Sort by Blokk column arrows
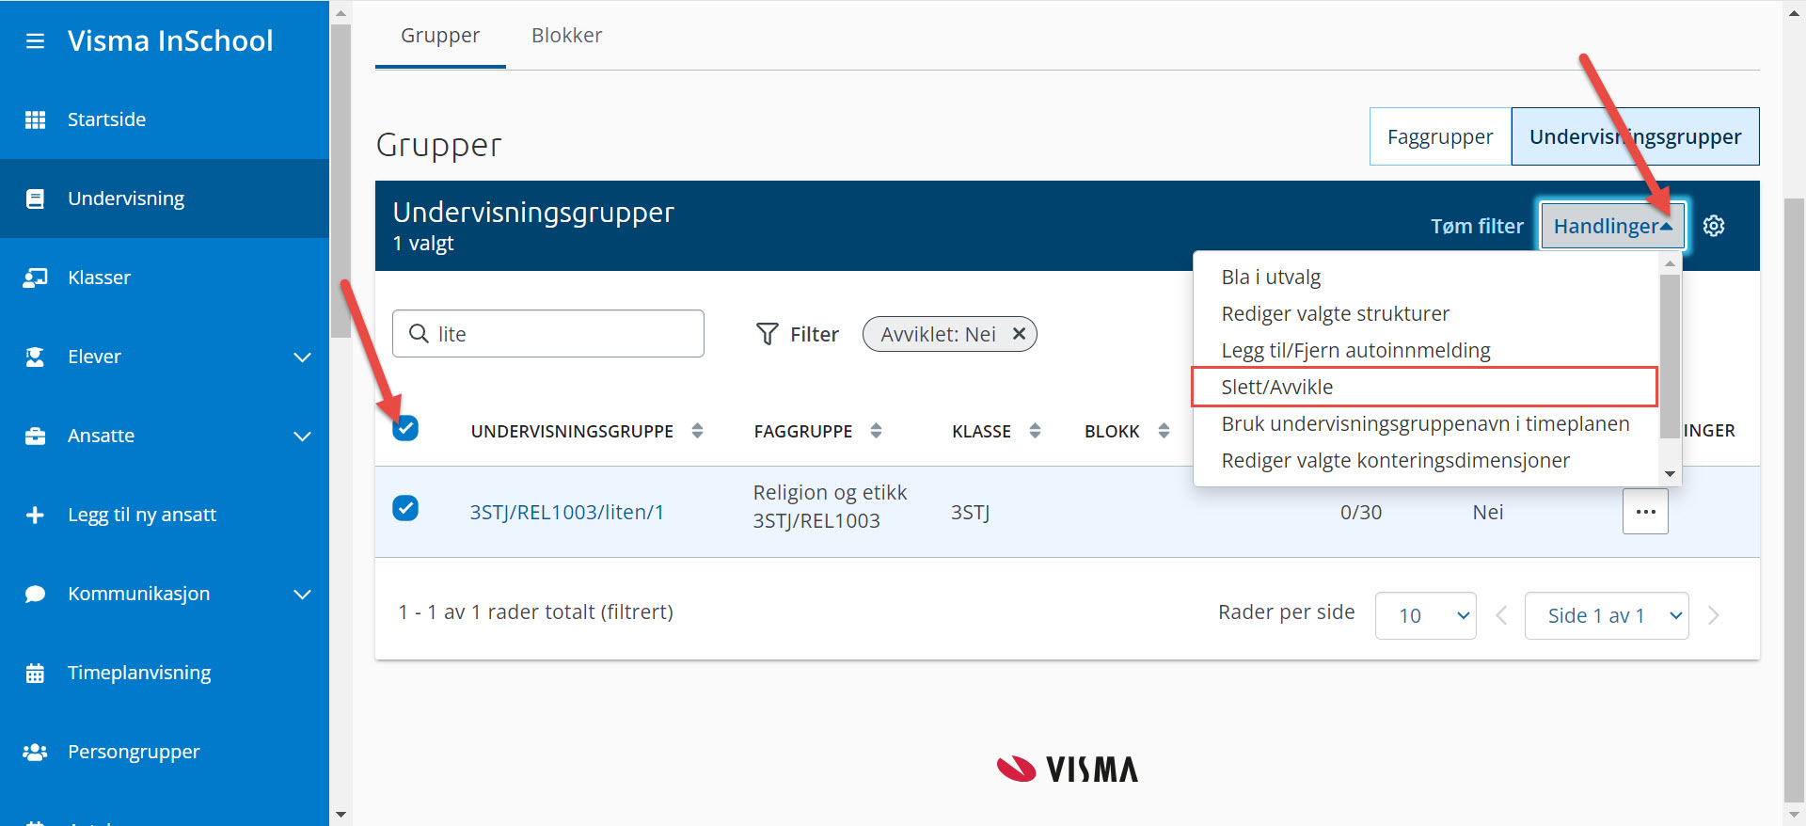Image resolution: width=1806 pixels, height=826 pixels. point(1164,431)
